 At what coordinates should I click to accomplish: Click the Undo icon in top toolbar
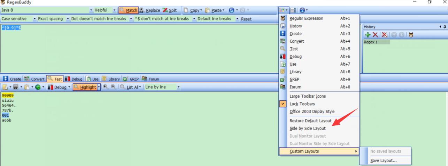[x=231, y=10]
